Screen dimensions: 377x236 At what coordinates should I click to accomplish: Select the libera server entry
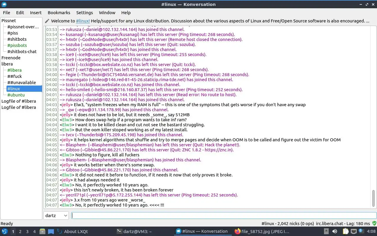(x=7, y=64)
